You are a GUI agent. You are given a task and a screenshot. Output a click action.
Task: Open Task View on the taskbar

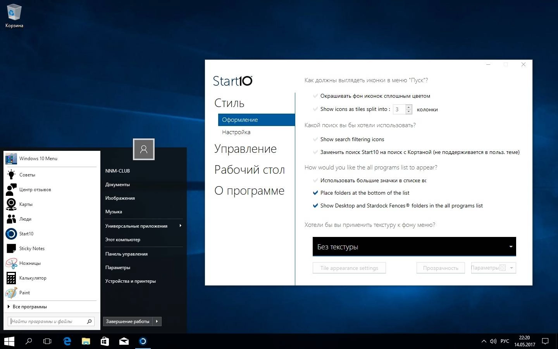(47, 341)
